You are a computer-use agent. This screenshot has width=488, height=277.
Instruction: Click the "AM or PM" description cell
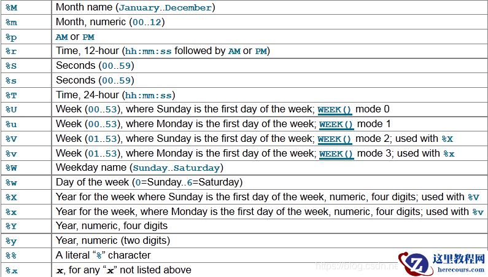click(75, 37)
